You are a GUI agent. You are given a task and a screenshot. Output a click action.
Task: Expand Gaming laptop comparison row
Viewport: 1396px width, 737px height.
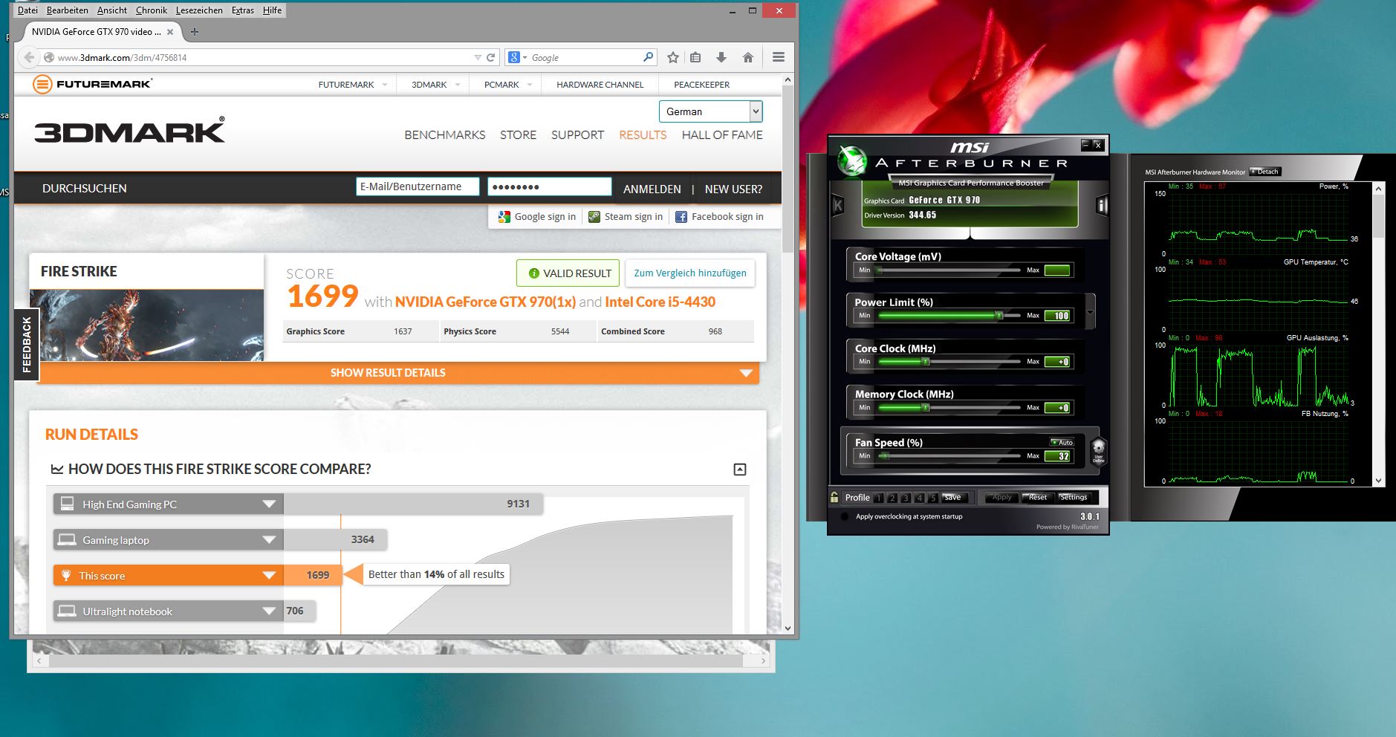pyautogui.click(x=269, y=539)
